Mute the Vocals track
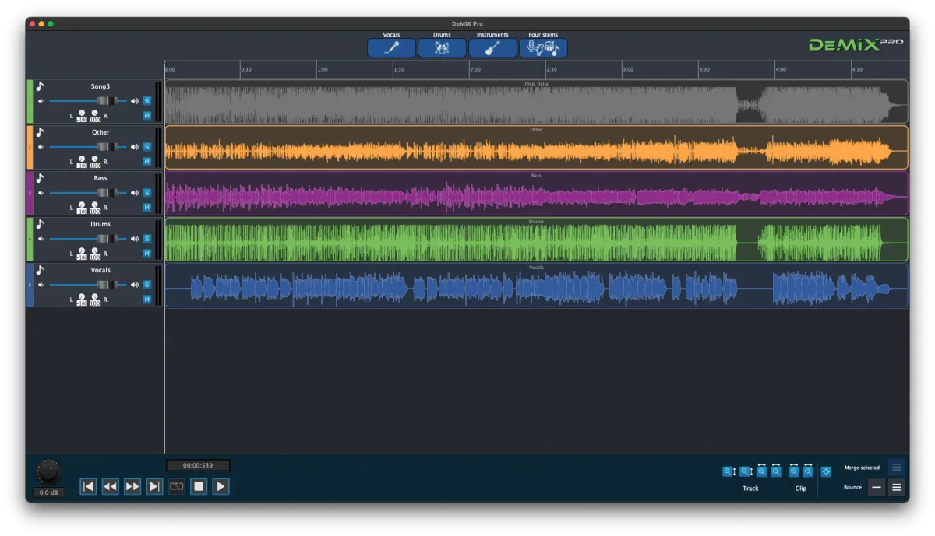935x536 pixels. tap(146, 300)
